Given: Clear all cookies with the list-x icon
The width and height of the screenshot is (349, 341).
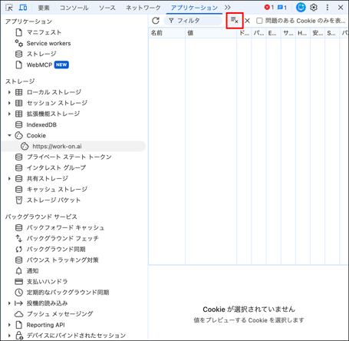Looking at the screenshot, I should [x=235, y=21].
